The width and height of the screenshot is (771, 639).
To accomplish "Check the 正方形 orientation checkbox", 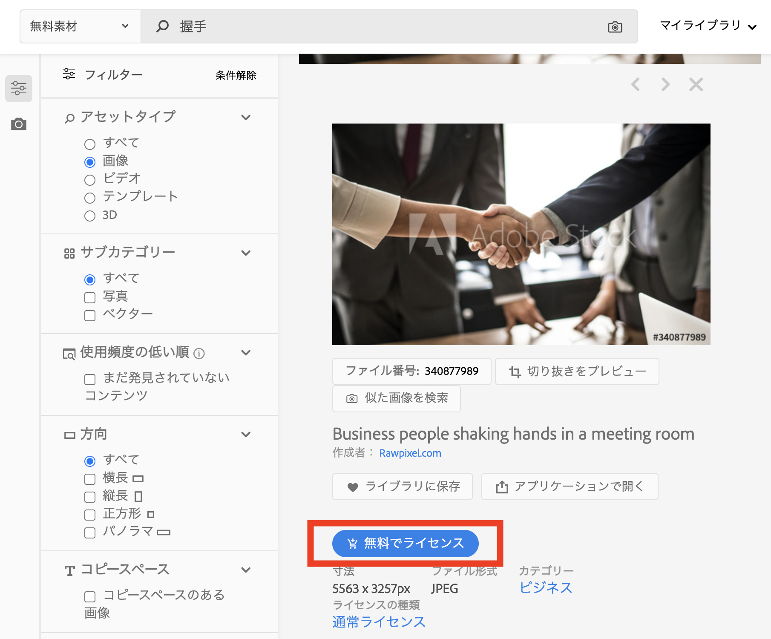I will pyautogui.click(x=90, y=515).
